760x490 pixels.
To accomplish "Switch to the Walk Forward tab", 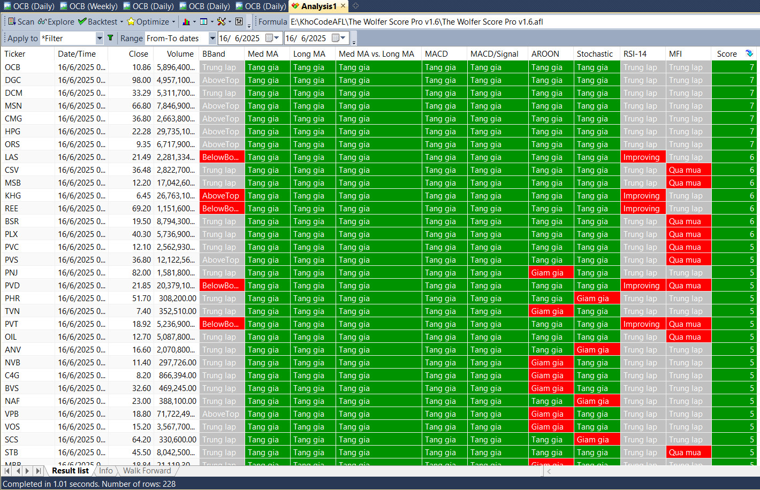I will click(147, 471).
